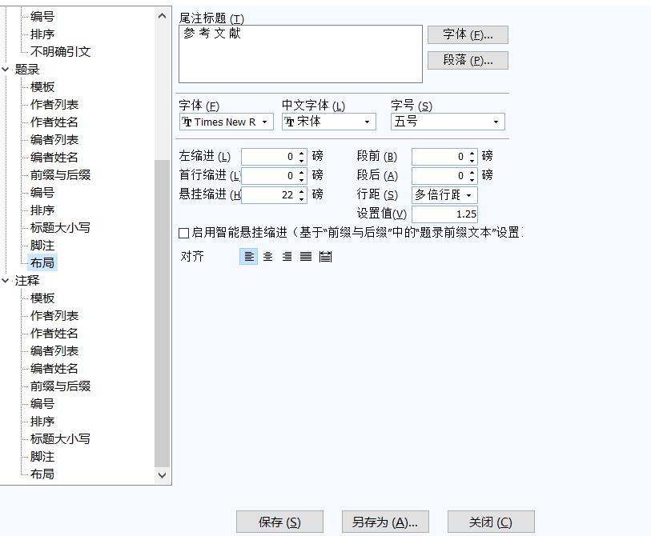The image size is (651, 536).
Task: Click inside the 尾注标题 text box
Action: (x=300, y=54)
